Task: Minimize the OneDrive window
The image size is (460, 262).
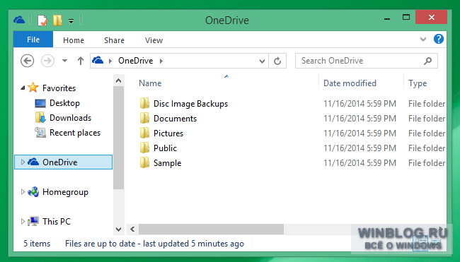Action: click(x=387, y=18)
